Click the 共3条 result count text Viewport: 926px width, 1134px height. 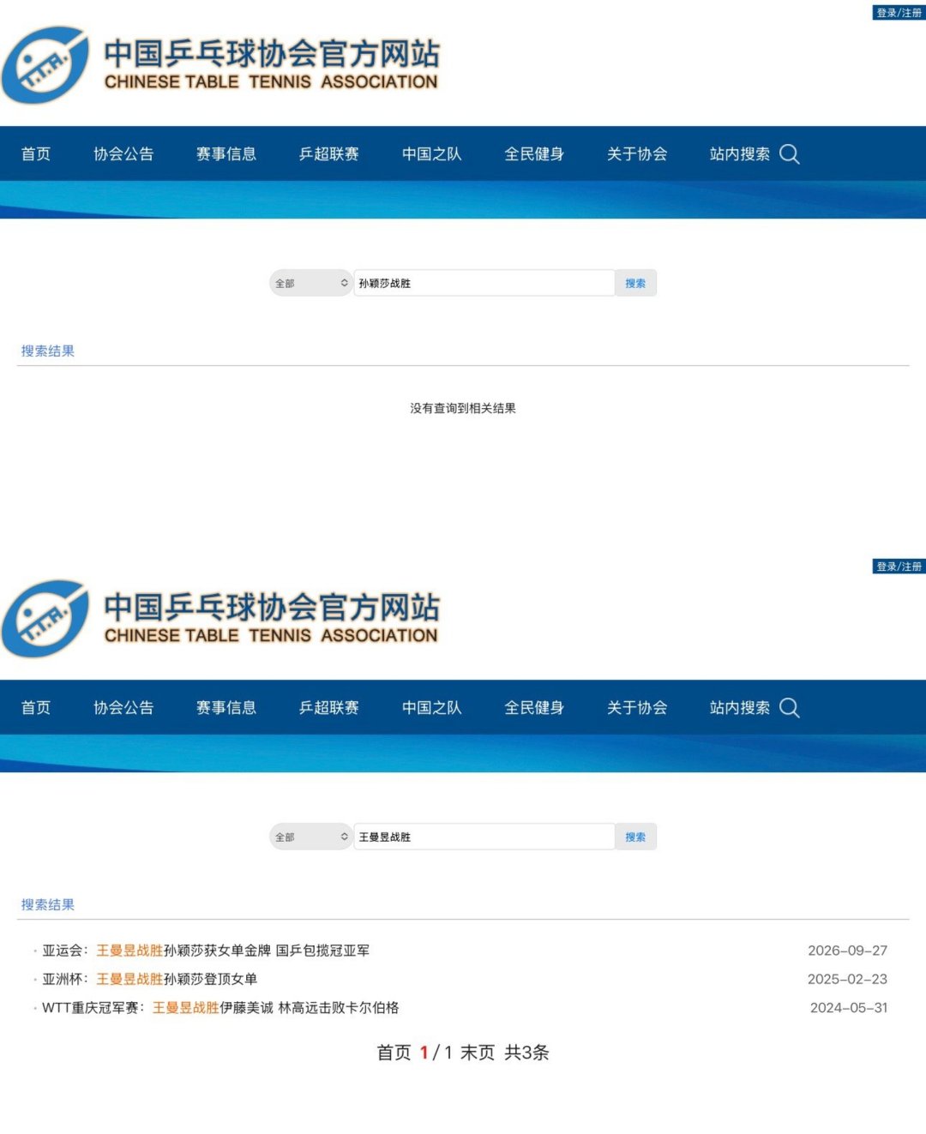[526, 1053]
